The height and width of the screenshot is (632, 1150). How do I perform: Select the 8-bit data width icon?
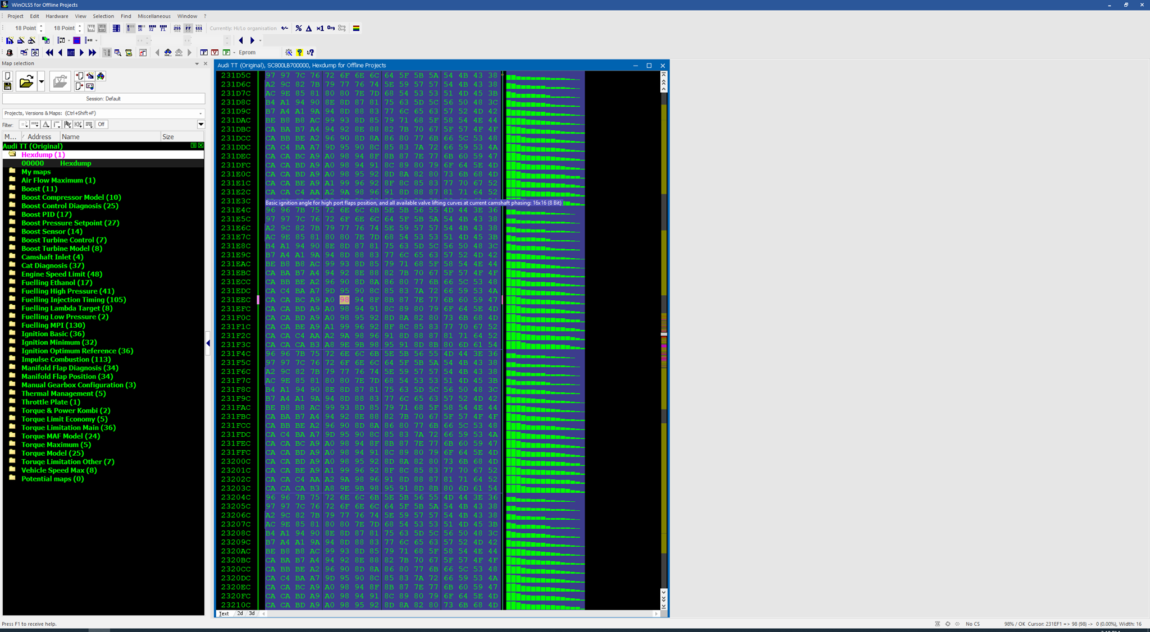[x=130, y=28]
